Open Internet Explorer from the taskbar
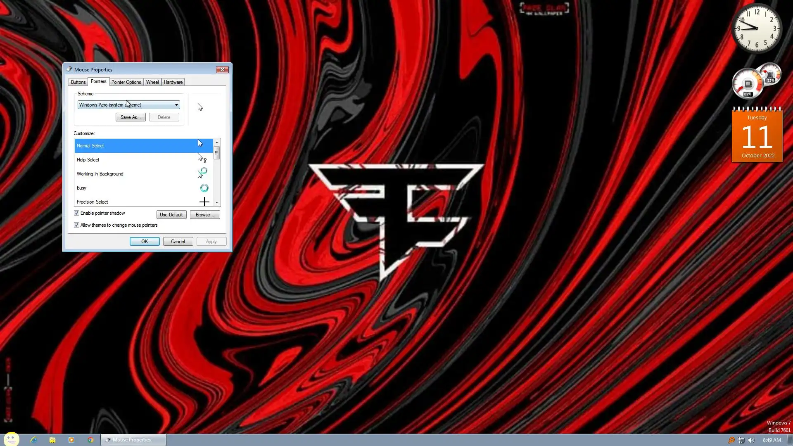This screenshot has height=446, width=793. (33, 440)
